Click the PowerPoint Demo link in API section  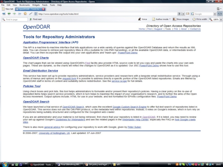tap(128, 53)
